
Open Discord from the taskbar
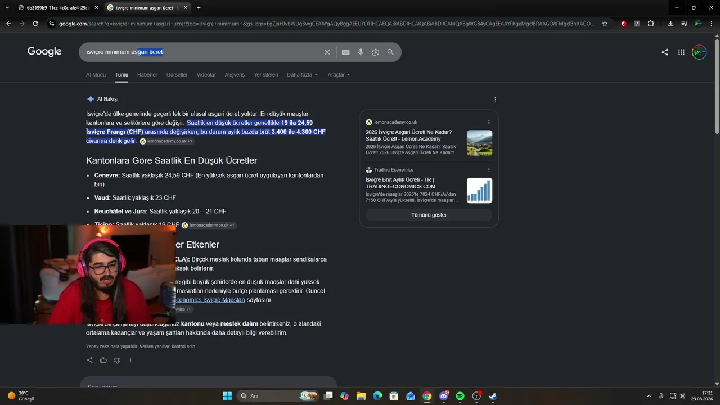tap(444, 396)
